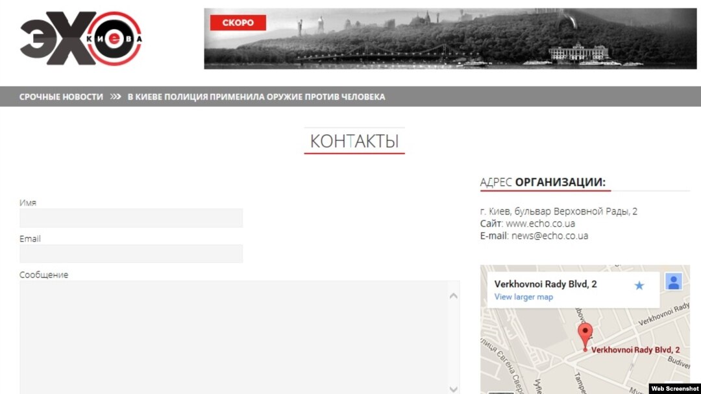Focus the Имя input field
This screenshot has height=394, width=701.
(131, 218)
